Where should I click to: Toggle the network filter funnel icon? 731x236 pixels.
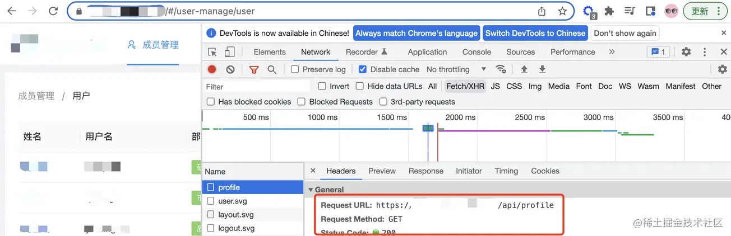(254, 69)
